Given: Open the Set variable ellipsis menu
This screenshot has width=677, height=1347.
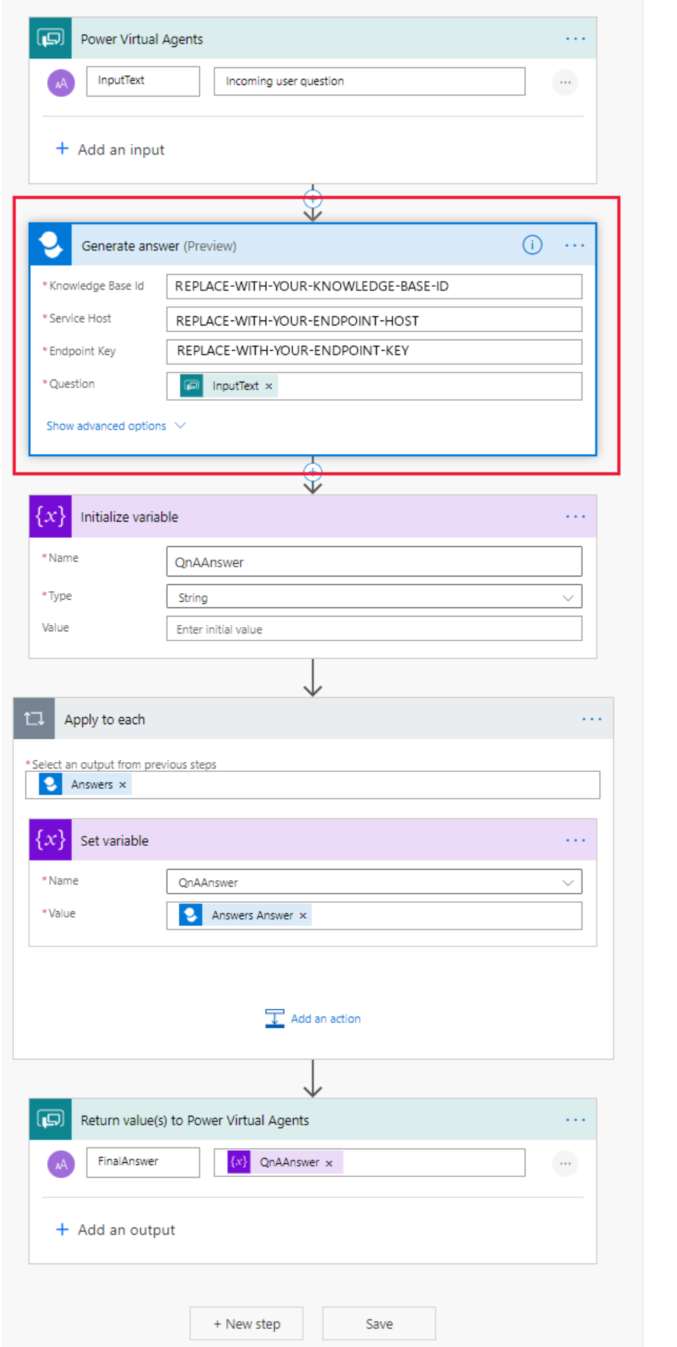Looking at the screenshot, I should coord(575,840).
